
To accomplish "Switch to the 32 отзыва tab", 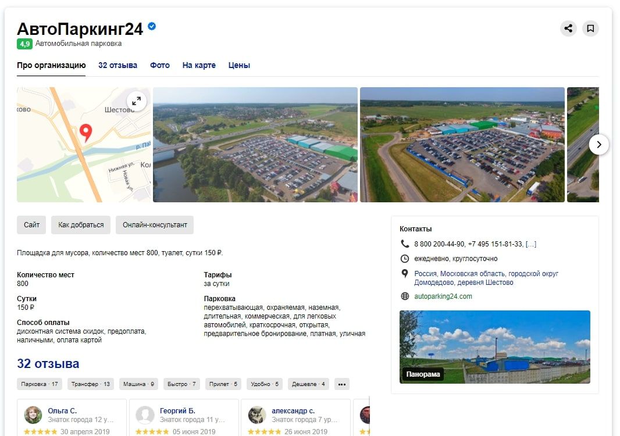I will pyautogui.click(x=118, y=65).
